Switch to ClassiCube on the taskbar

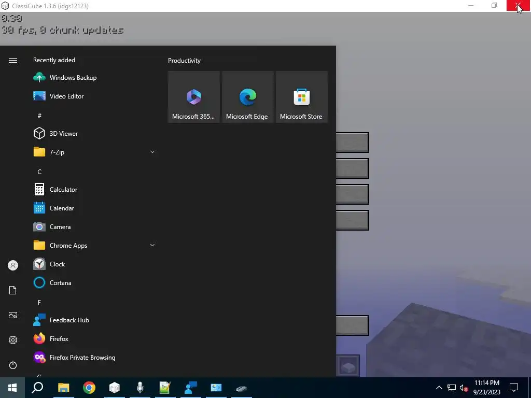tap(115, 388)
